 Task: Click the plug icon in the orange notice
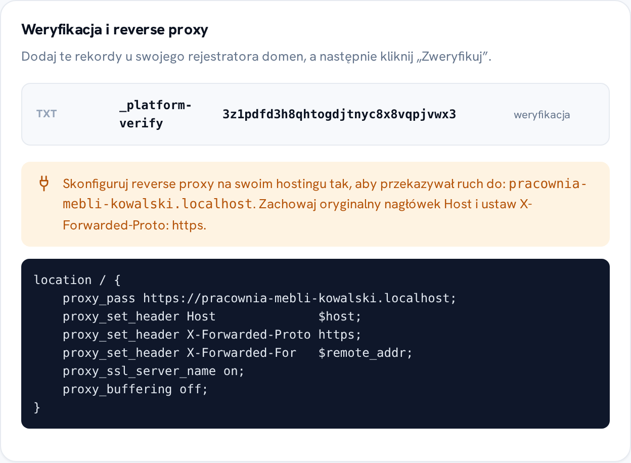44,183
